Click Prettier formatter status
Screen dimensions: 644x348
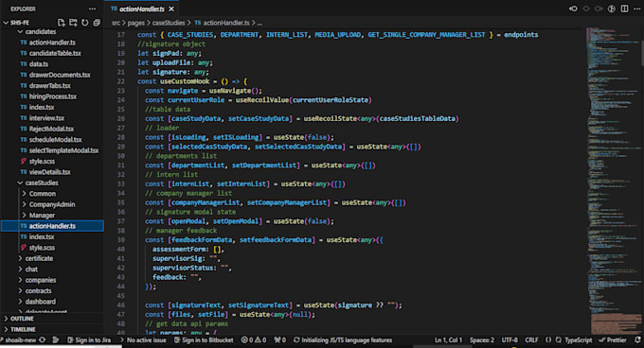point(613,339)
